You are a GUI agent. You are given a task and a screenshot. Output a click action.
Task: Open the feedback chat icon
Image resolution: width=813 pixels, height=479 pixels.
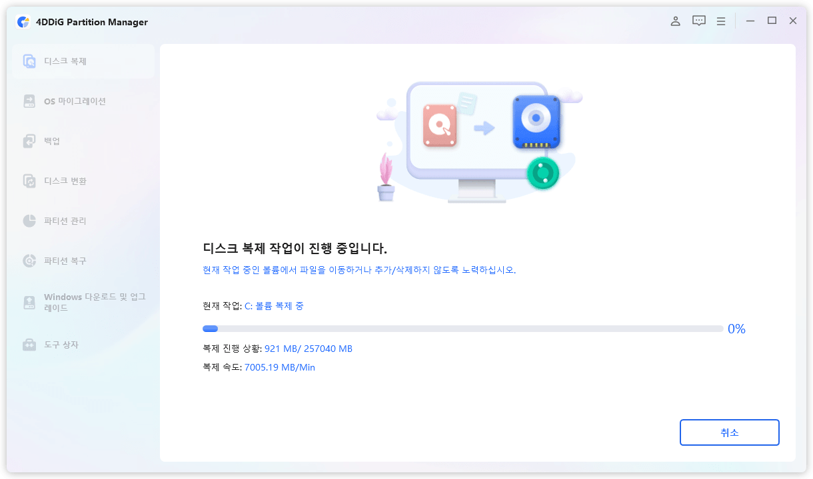tap(698, 21)
